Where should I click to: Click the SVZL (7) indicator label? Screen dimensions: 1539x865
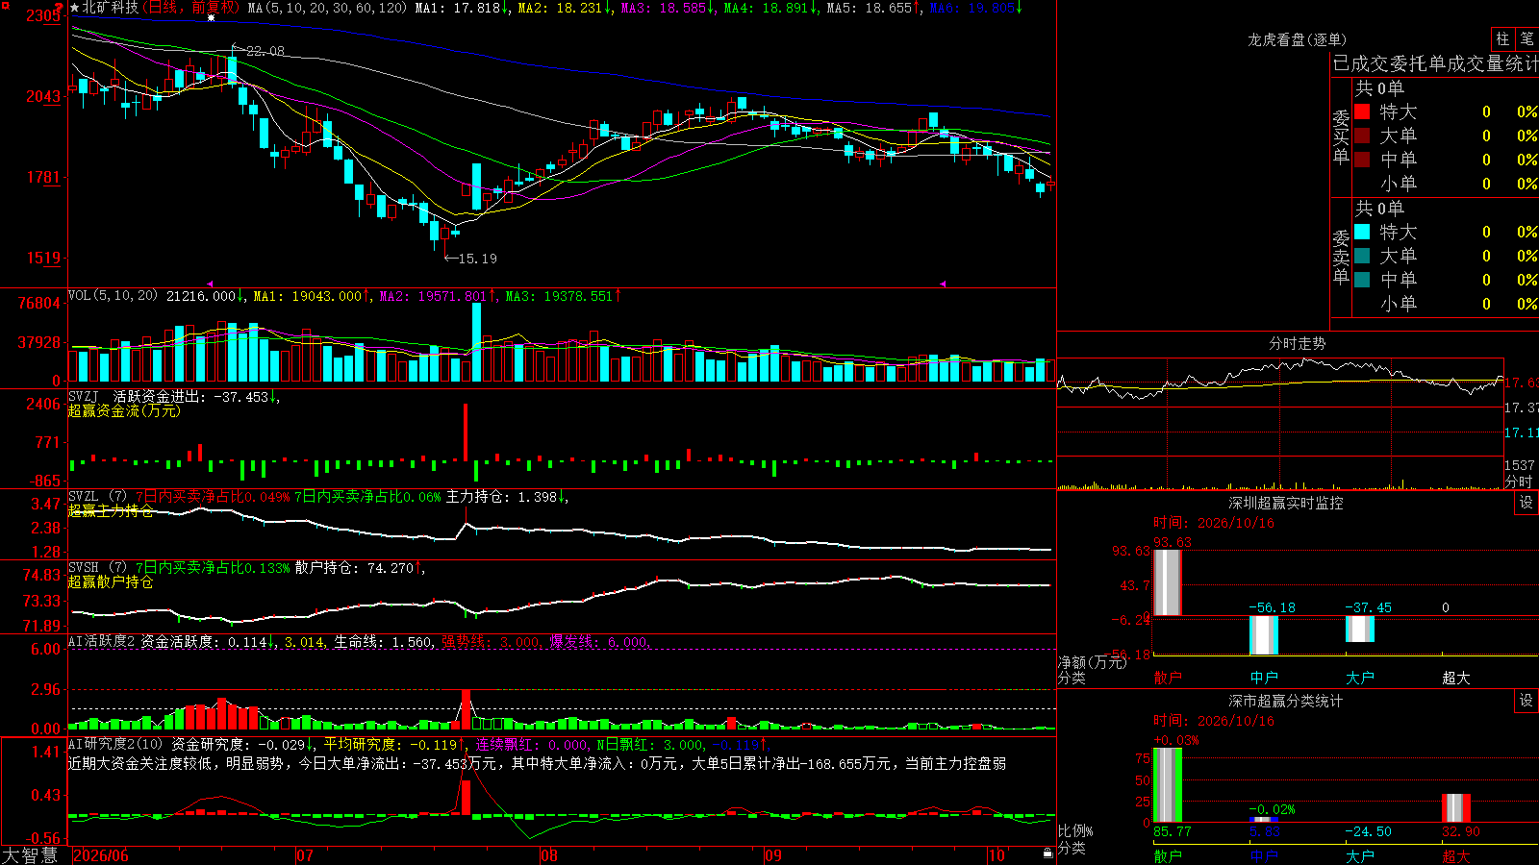97,497
